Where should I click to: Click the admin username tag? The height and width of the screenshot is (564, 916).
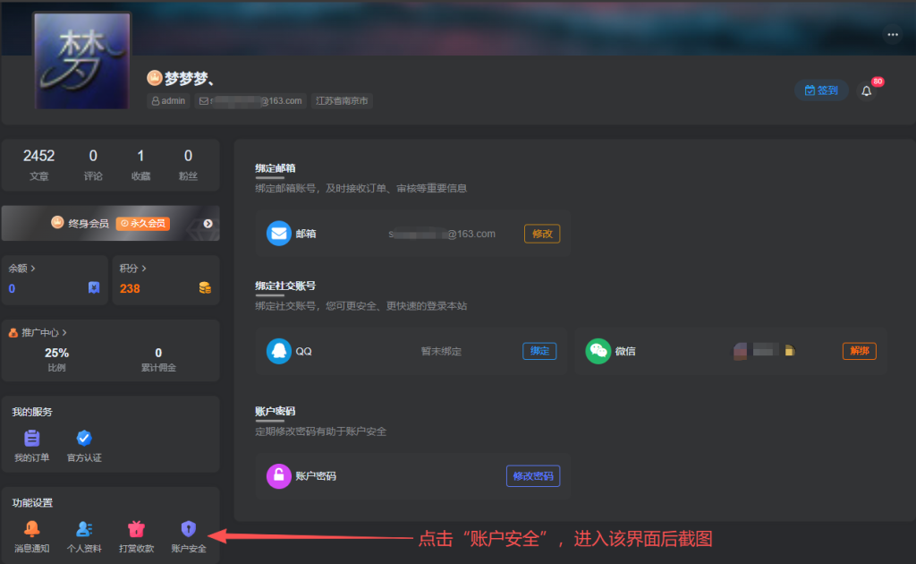(x=168, y=101)
